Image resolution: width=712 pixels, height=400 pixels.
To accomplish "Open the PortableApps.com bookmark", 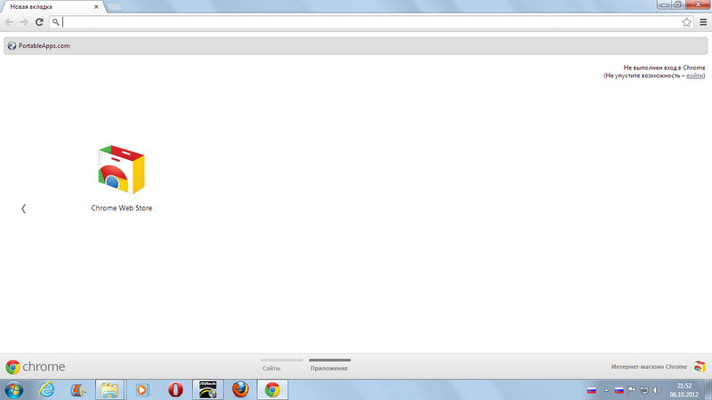I will click(38, 46).
